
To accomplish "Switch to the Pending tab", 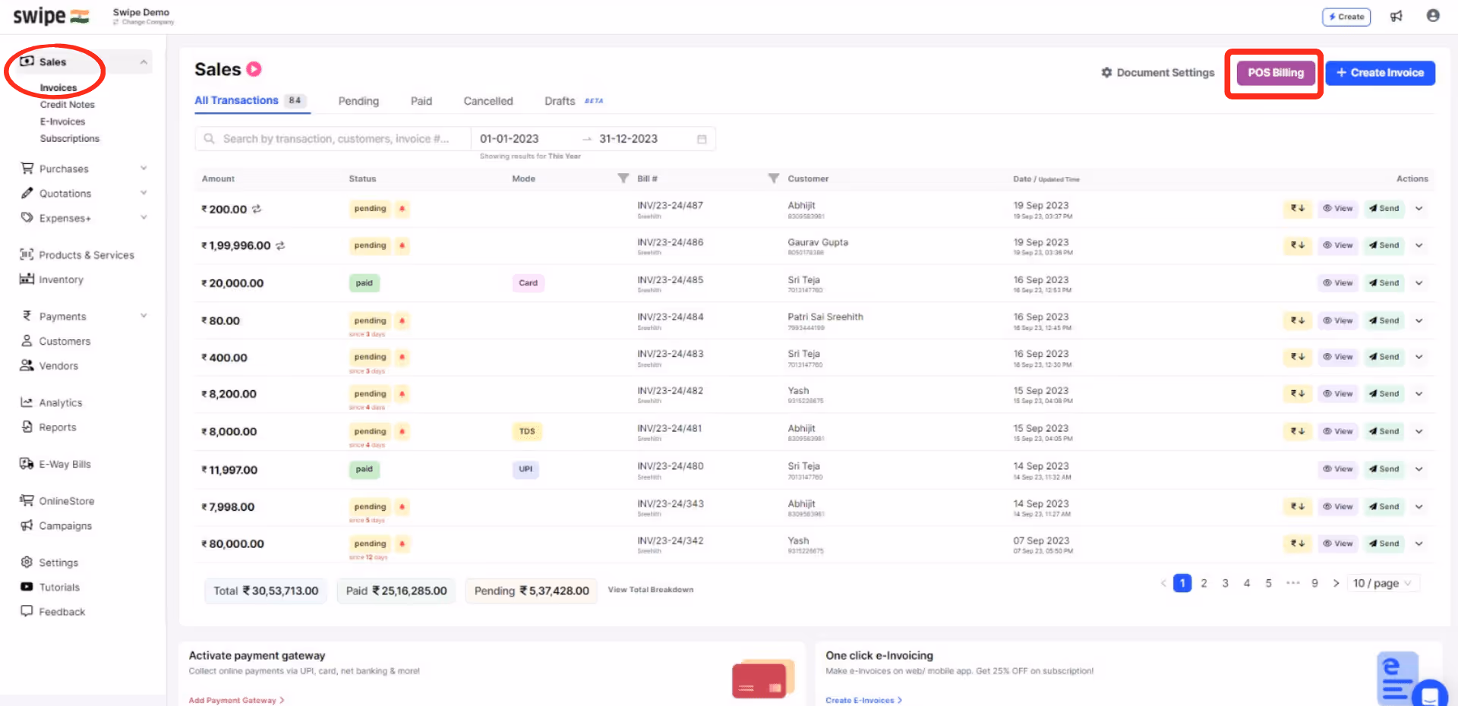I will pyautogui.click(x=358, y=101).
